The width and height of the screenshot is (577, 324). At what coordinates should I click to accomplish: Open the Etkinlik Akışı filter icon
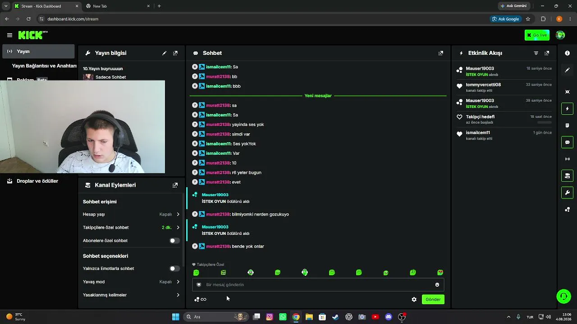point(536,53)
